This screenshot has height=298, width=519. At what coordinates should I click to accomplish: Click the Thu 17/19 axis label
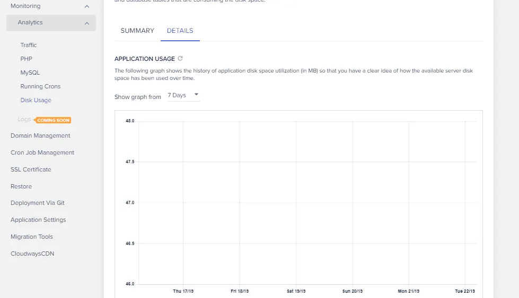click(183, 291)
